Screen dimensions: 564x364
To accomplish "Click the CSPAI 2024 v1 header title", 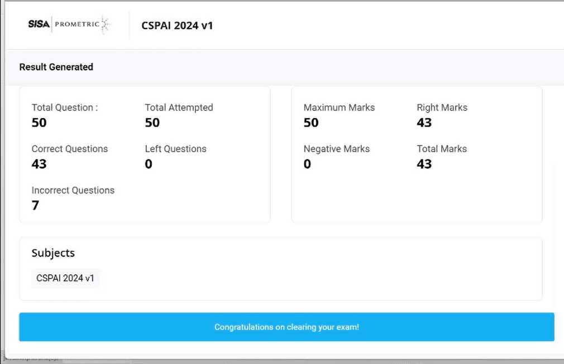I will pos(177,26).
